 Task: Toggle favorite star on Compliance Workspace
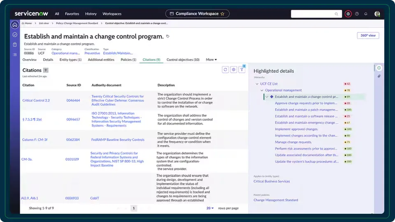pos(223,14)
